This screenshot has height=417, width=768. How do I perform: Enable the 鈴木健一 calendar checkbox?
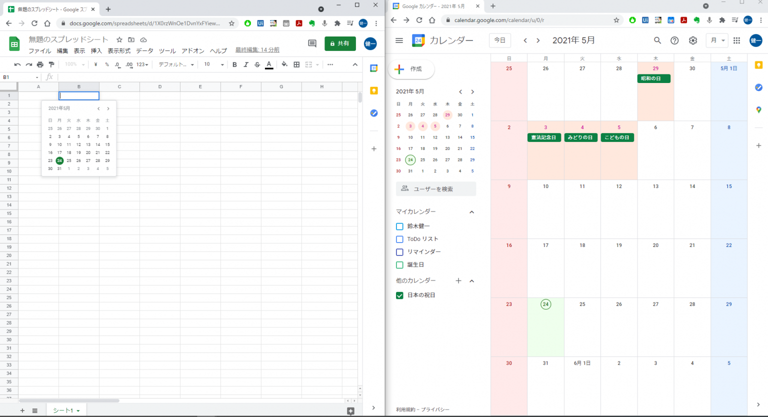(x=399, y=226)
